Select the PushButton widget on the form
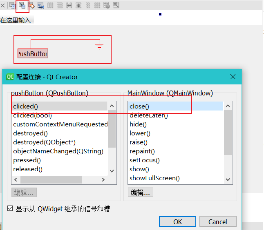Image resolution: width=264 pixels, height=230 pixels. click(x=33, y=53)
